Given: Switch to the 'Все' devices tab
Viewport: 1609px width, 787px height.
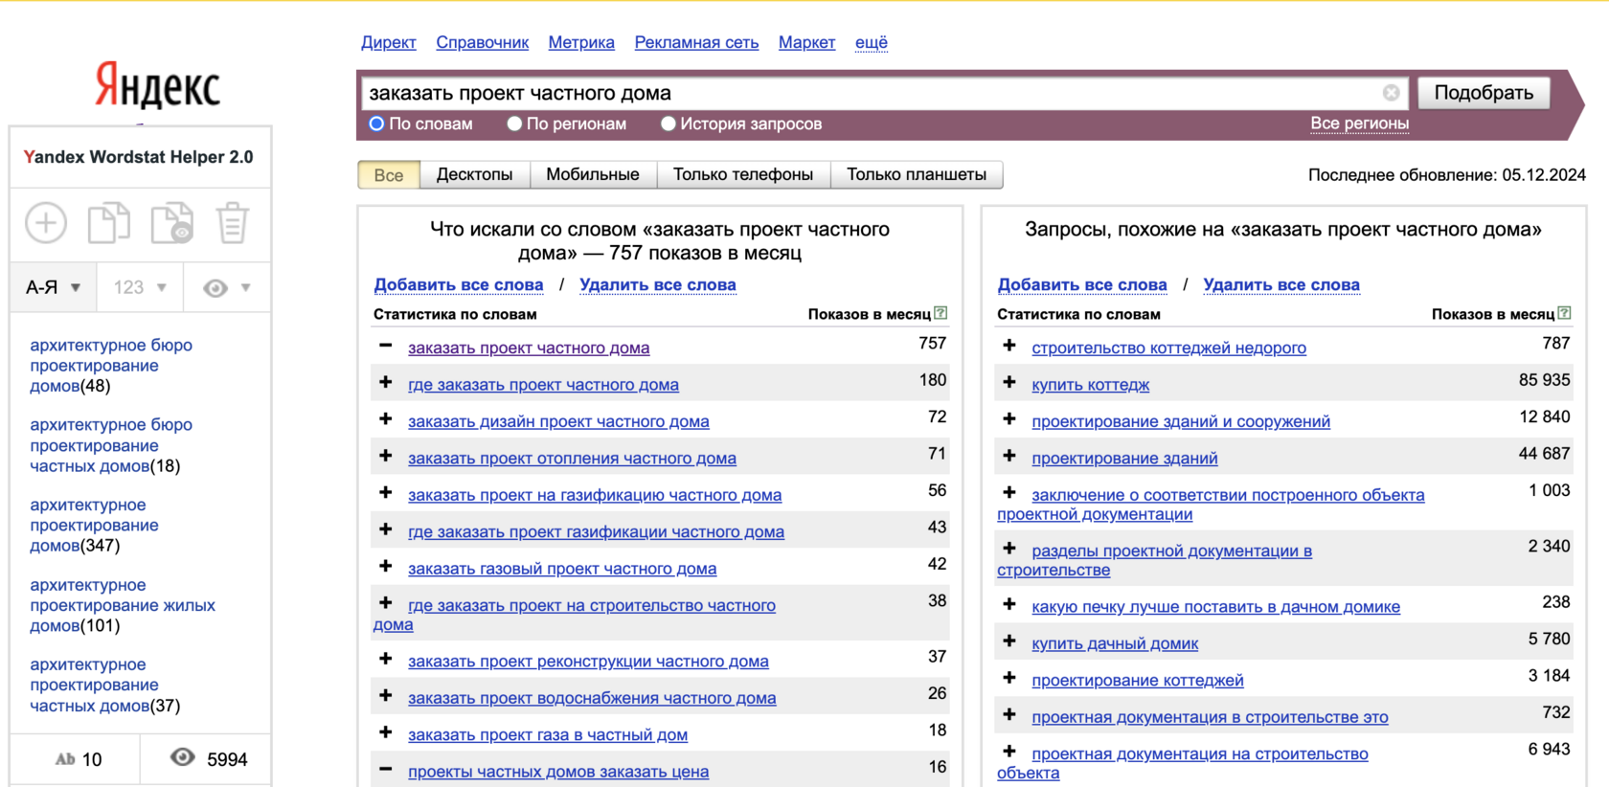Looking at the screenshot, I should coord(388,175).
